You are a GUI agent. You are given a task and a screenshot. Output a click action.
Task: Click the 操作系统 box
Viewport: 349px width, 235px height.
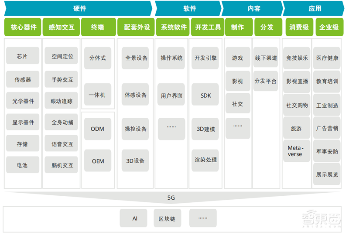click(171, 58)
